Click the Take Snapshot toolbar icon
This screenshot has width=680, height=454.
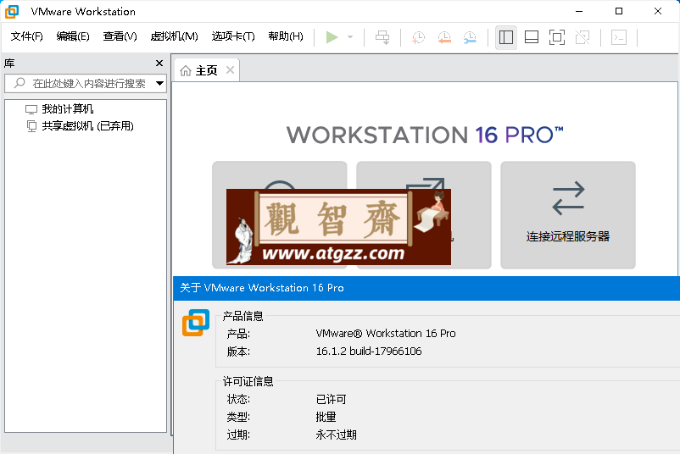(x=418, y=37)
